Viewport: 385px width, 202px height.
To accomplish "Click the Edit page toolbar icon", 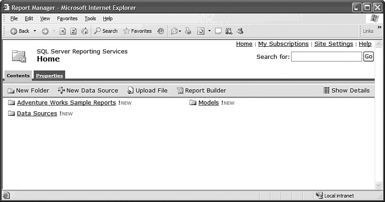I will click(x=201, y=31).
